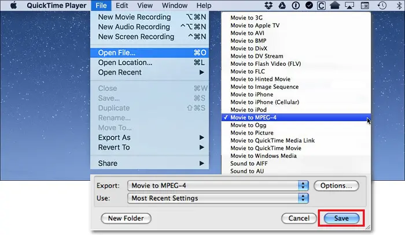Select Movie to 3G format
Image resolution: width=405 pixels, height=235 pixels.
point(296,18)
